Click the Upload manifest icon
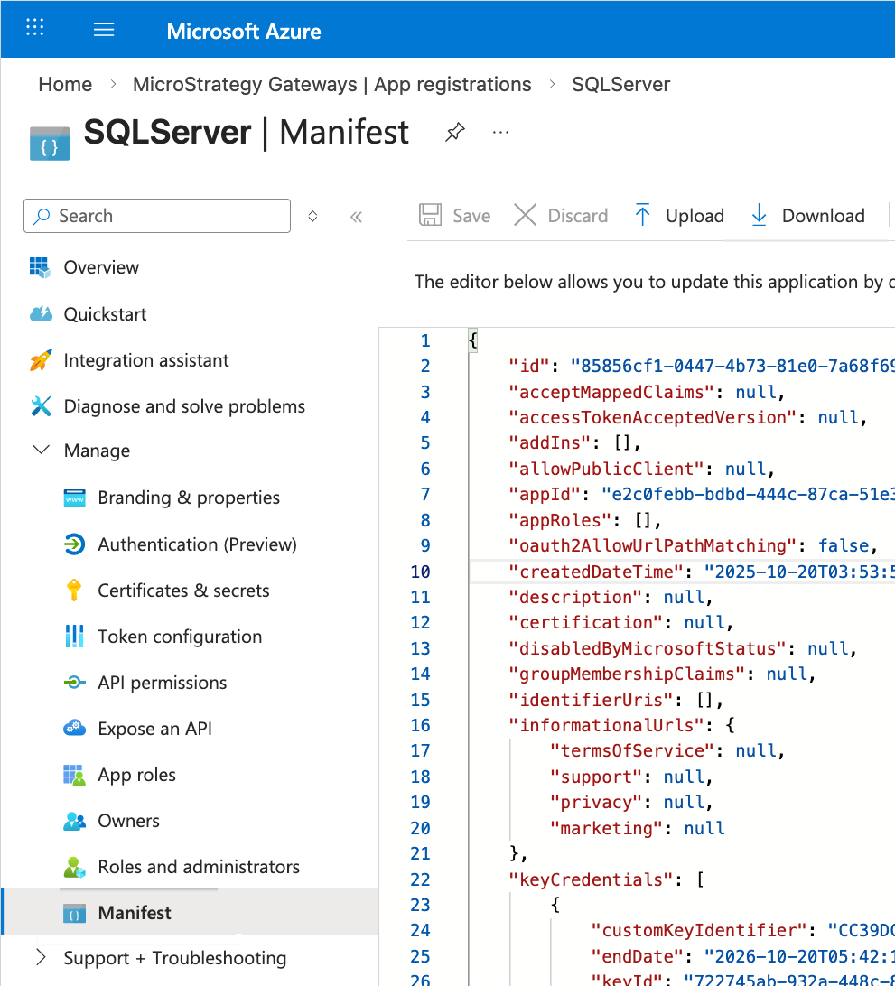 pyautogui.click(x=643, y=216)
